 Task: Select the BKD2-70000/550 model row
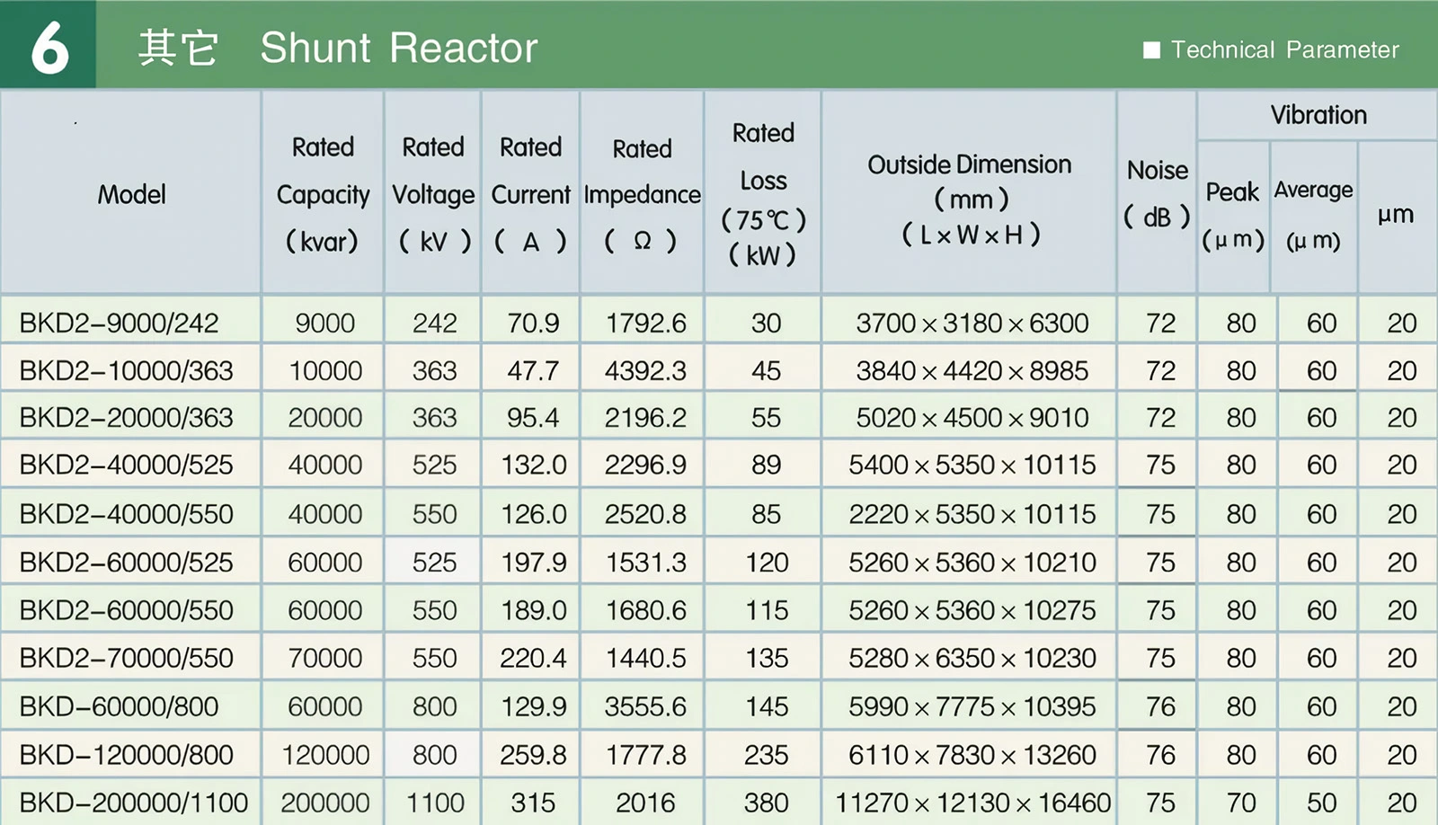(126, 658)
